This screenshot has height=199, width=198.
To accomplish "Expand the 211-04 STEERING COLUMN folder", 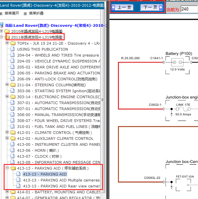I will click(7, 85).
